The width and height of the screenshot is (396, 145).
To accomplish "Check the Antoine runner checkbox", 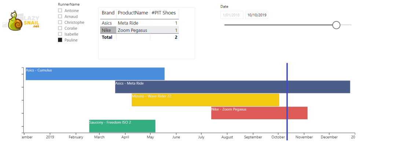I will click(x=60, y=10).
